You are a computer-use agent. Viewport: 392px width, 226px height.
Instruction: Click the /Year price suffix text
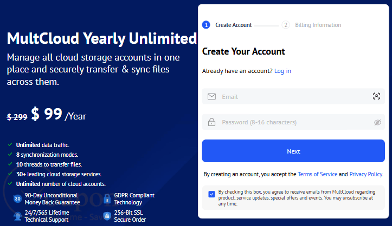point(75,116)
